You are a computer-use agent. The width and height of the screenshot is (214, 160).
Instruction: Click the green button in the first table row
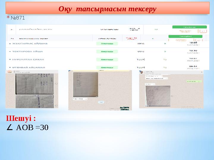tap(189, 27)
